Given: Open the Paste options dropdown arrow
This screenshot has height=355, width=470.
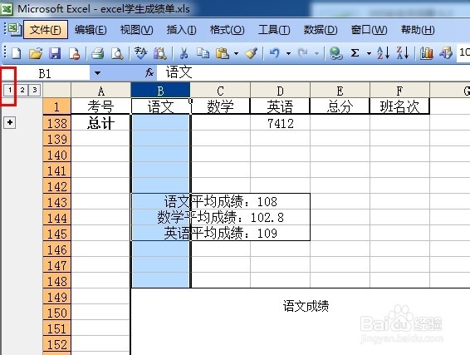Looking at the screenshot, I should 236,54.
